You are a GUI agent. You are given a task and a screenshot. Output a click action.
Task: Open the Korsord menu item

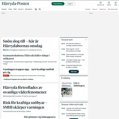(x=21, y=9)
